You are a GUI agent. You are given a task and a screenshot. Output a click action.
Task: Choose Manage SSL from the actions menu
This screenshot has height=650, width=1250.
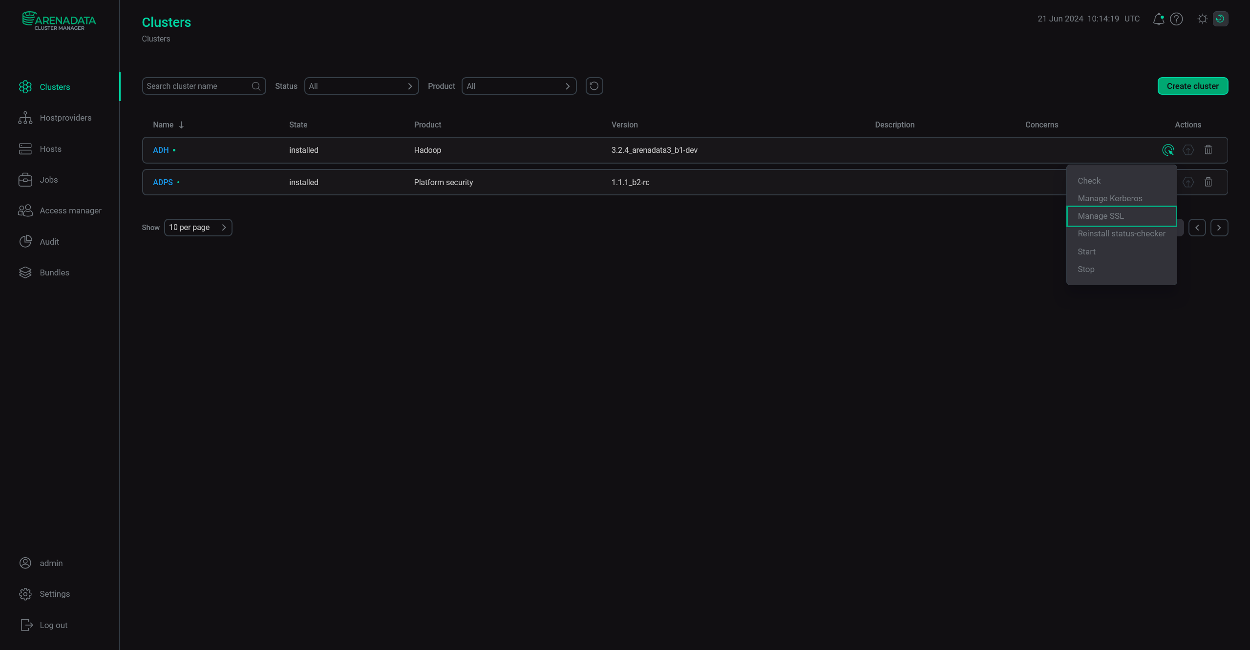(1122, 216)
